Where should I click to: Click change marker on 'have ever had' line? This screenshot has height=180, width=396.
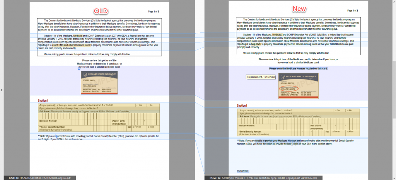coord(79,69)
